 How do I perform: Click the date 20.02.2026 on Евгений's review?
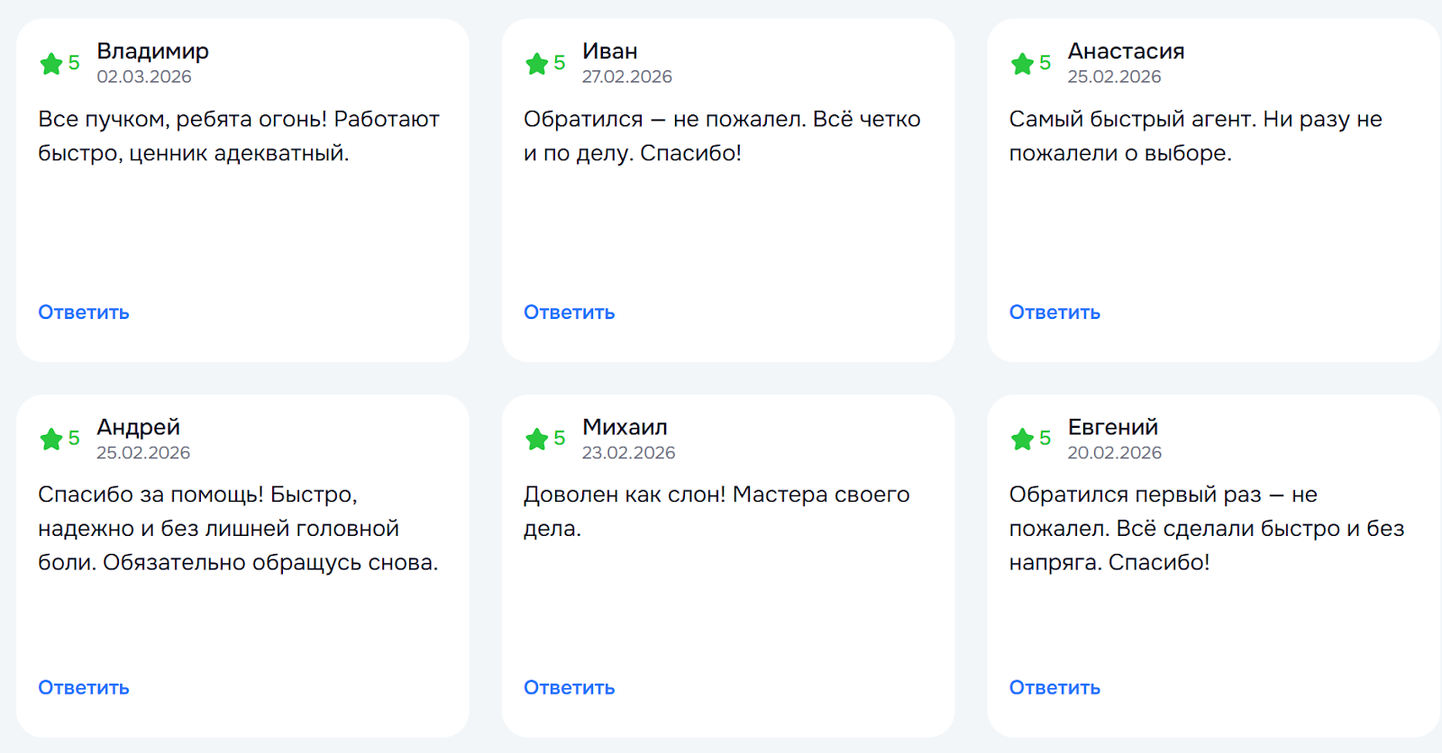tap(1114, 452)
